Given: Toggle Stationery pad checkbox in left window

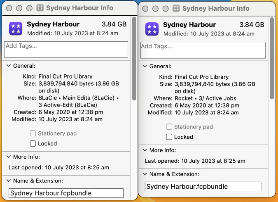Looking at the screenshot, I should (33, 133).
